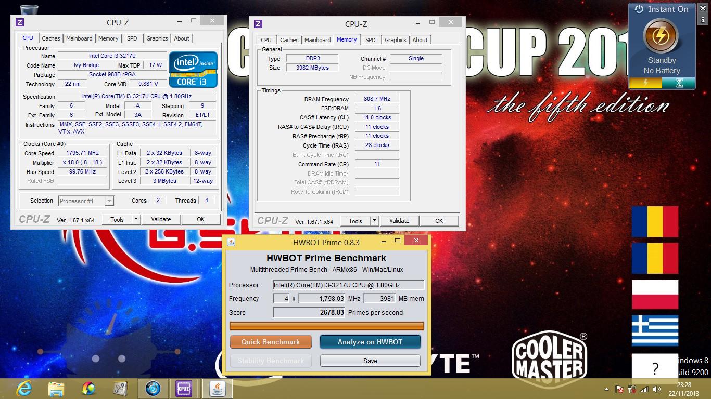711x399 pixels.
Task: Select the yellow lightning mode in Instant On
Action: [x=645, y=83]
